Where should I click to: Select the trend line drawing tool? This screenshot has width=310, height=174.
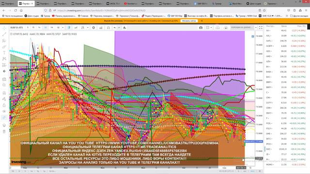tap(4, 34)
